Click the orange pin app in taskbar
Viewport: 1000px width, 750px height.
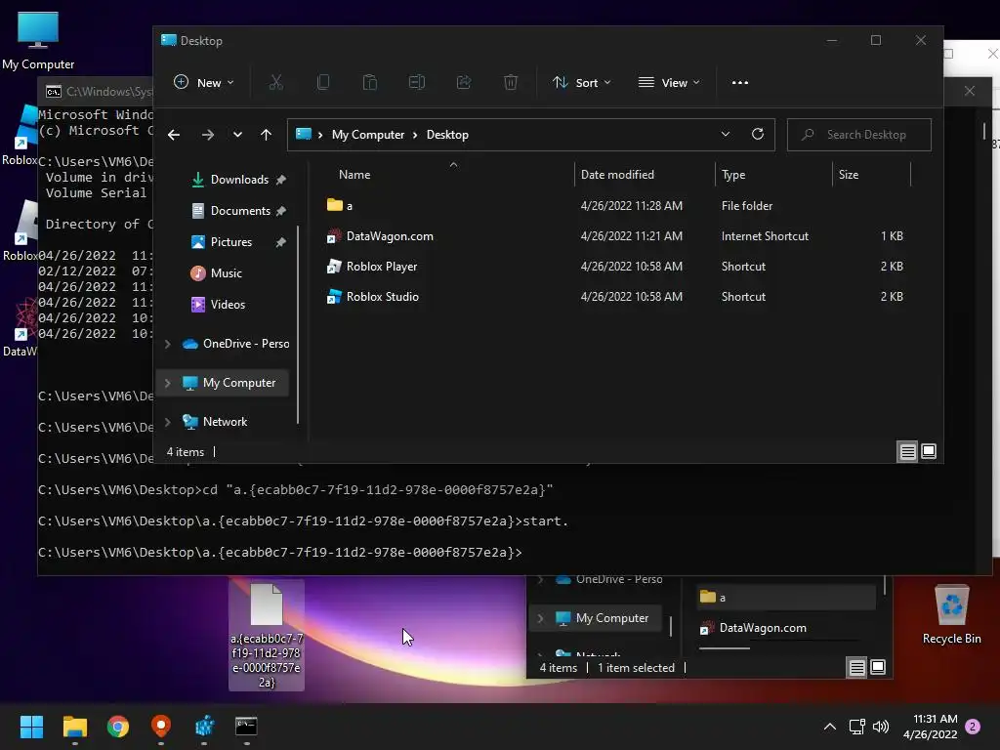pyautogui.click(x=161, y=727)
